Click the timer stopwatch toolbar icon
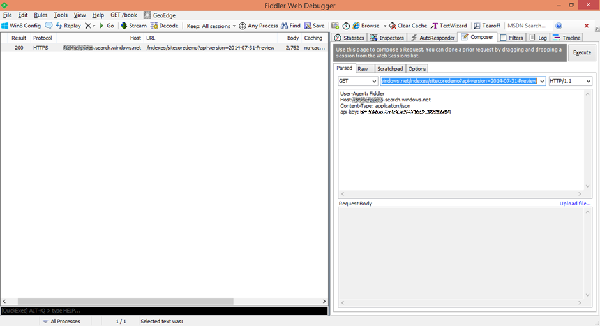Viewport: 600px width, 326px height. pos(346,26)
